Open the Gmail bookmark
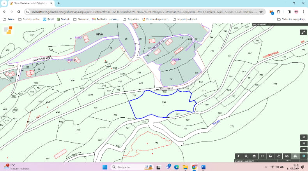This screenshot has height=171, width=308. click(48, 19)
